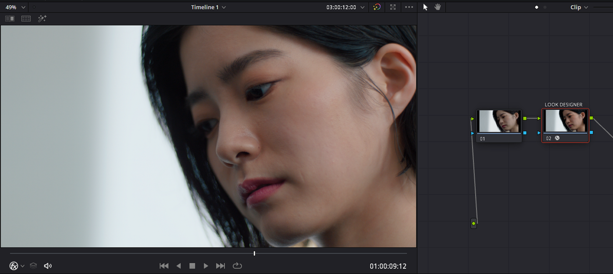Play the clip forward

point(206,265)
